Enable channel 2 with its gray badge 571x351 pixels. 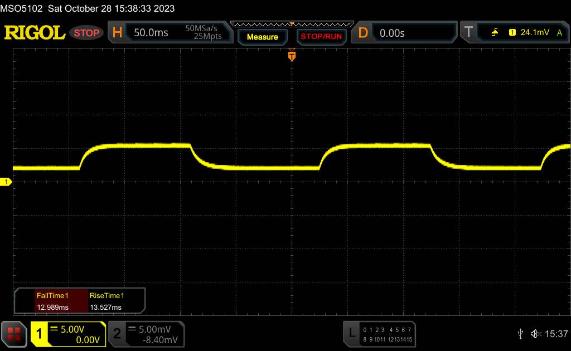tap(117, 334)
